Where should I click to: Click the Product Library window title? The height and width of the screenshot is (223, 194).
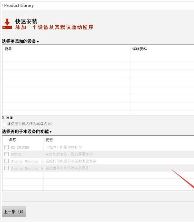(x=19, y=5)
